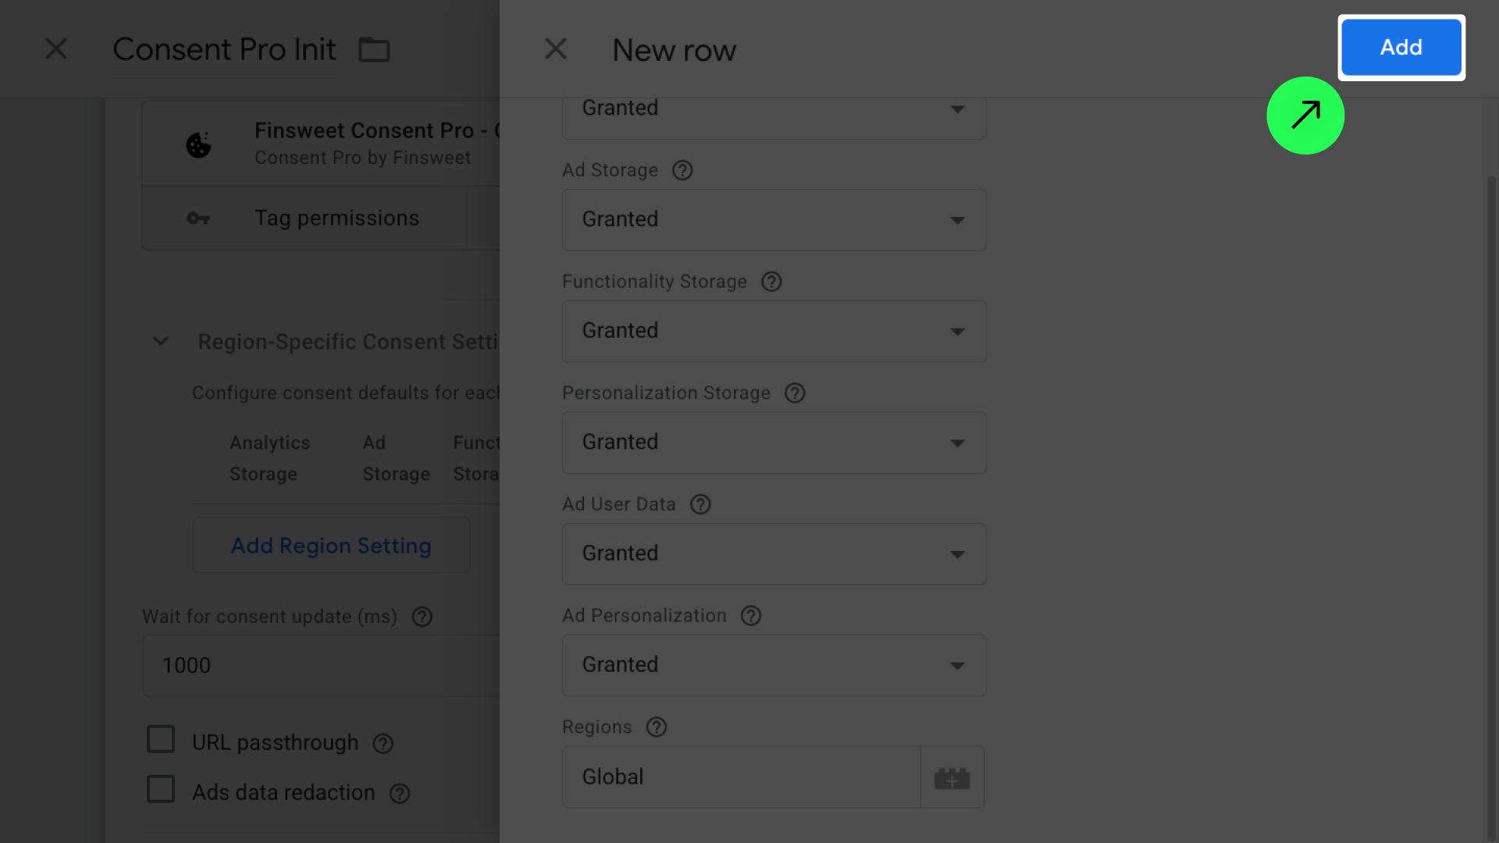Click the Ad User Data help icon

click(700, 504)
